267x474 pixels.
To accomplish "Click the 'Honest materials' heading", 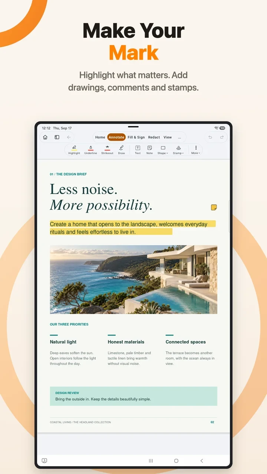I will pyautogui.click(x=126, y=342).
